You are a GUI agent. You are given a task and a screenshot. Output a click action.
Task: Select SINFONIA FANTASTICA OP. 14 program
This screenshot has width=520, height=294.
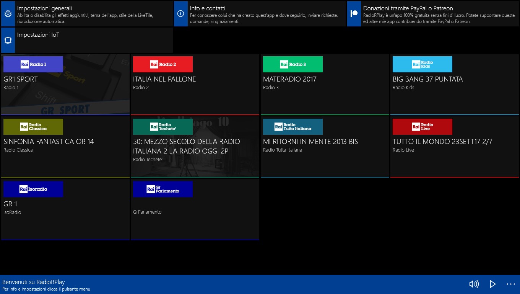(49, 142)
